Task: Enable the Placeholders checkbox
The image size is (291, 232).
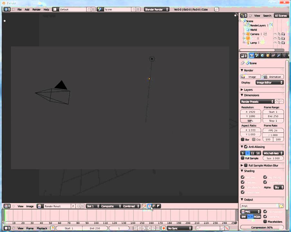Action: click(265, 221)
